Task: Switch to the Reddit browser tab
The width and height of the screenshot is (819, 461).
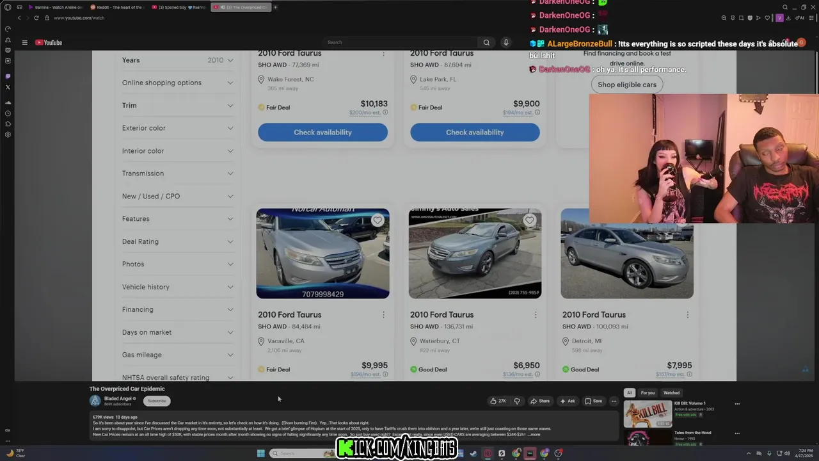Action: 118,7
